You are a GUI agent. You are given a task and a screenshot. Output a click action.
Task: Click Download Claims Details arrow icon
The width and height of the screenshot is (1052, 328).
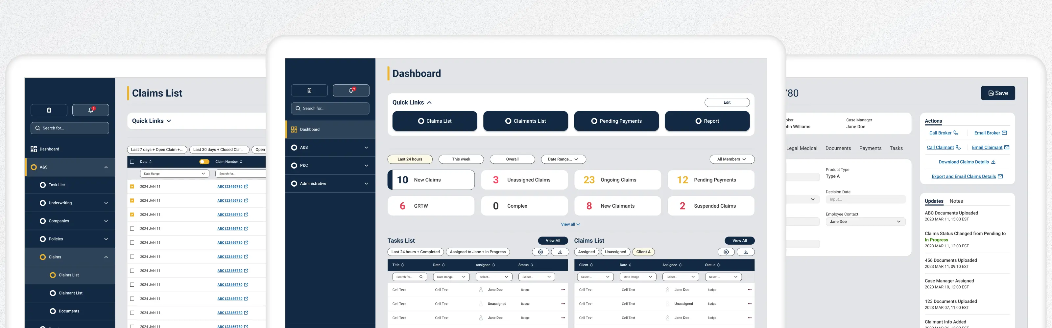point(993,162)
